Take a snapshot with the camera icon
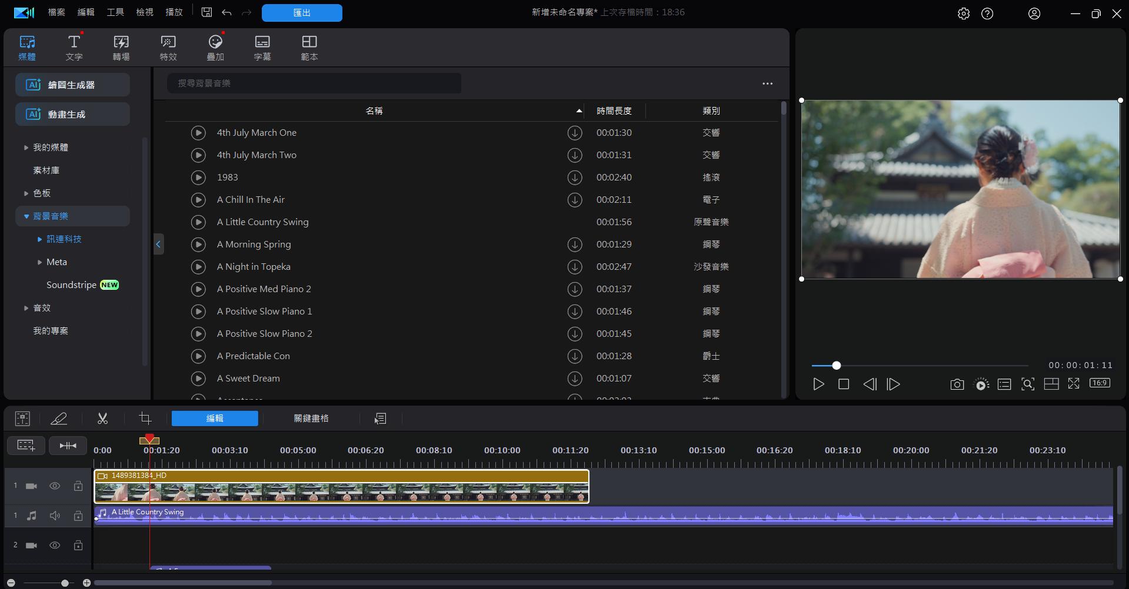 coord(957,384)
